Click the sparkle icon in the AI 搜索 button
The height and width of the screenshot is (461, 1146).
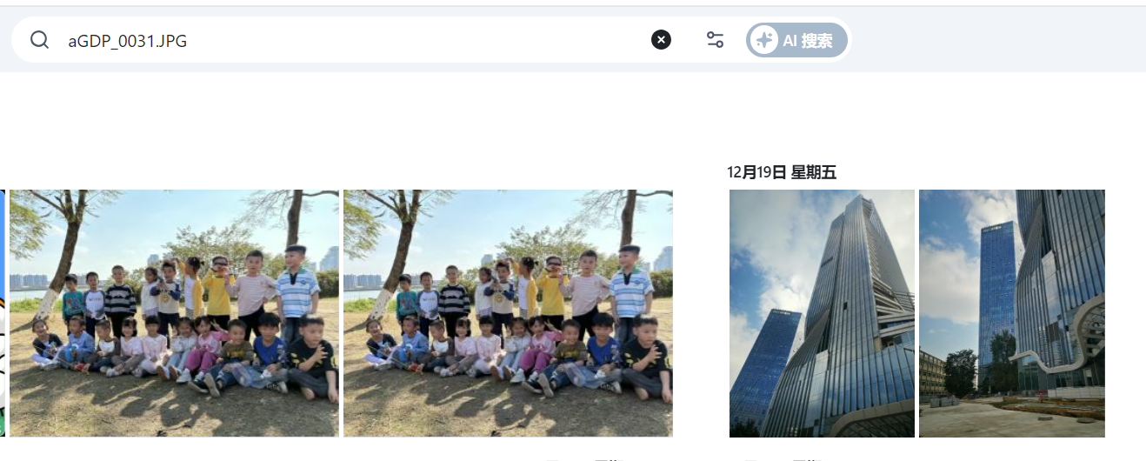tap(763, 40)
